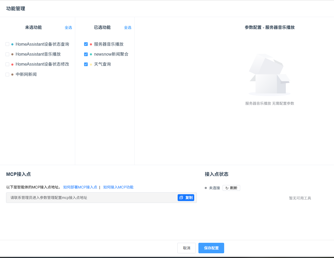This screenshot has height=258, width=334.
Task: Check the HomeAssistant设备状态查询 checkbox
Action: pos(7,44)
